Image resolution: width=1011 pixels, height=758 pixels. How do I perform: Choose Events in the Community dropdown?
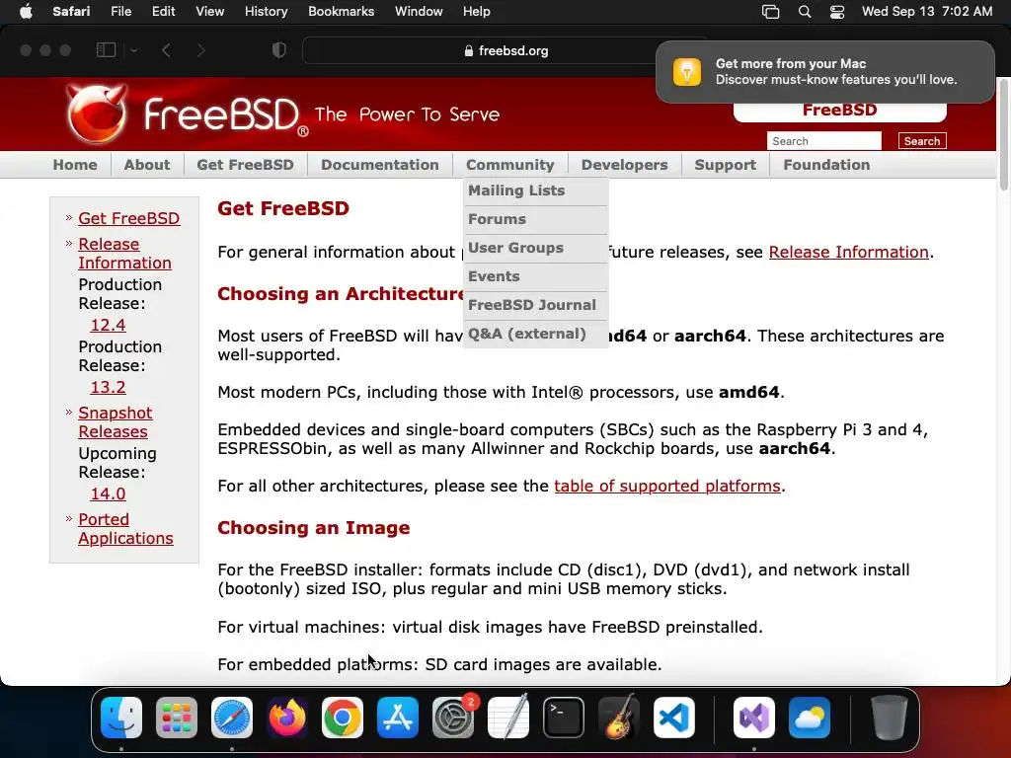click(x=536, y=276)
